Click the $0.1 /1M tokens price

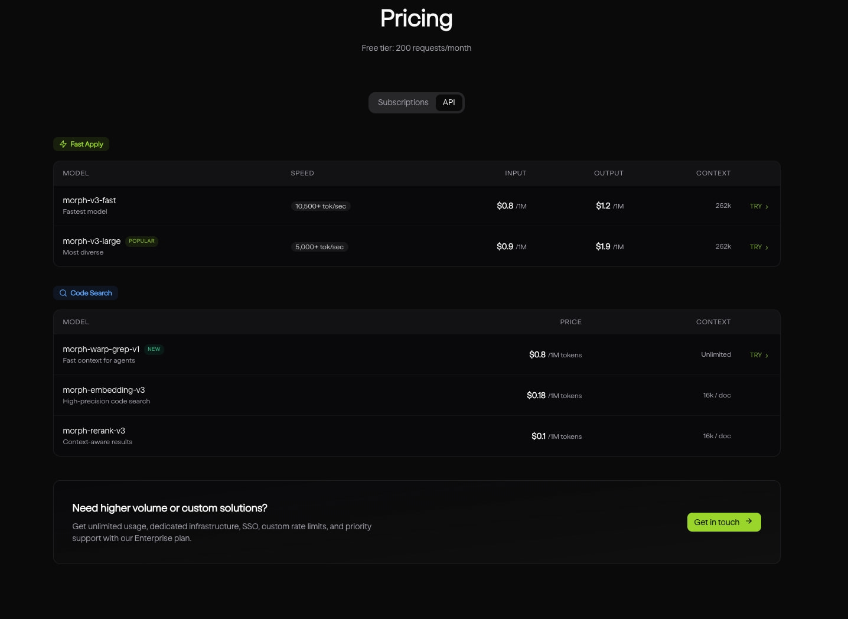coord(556,436)
